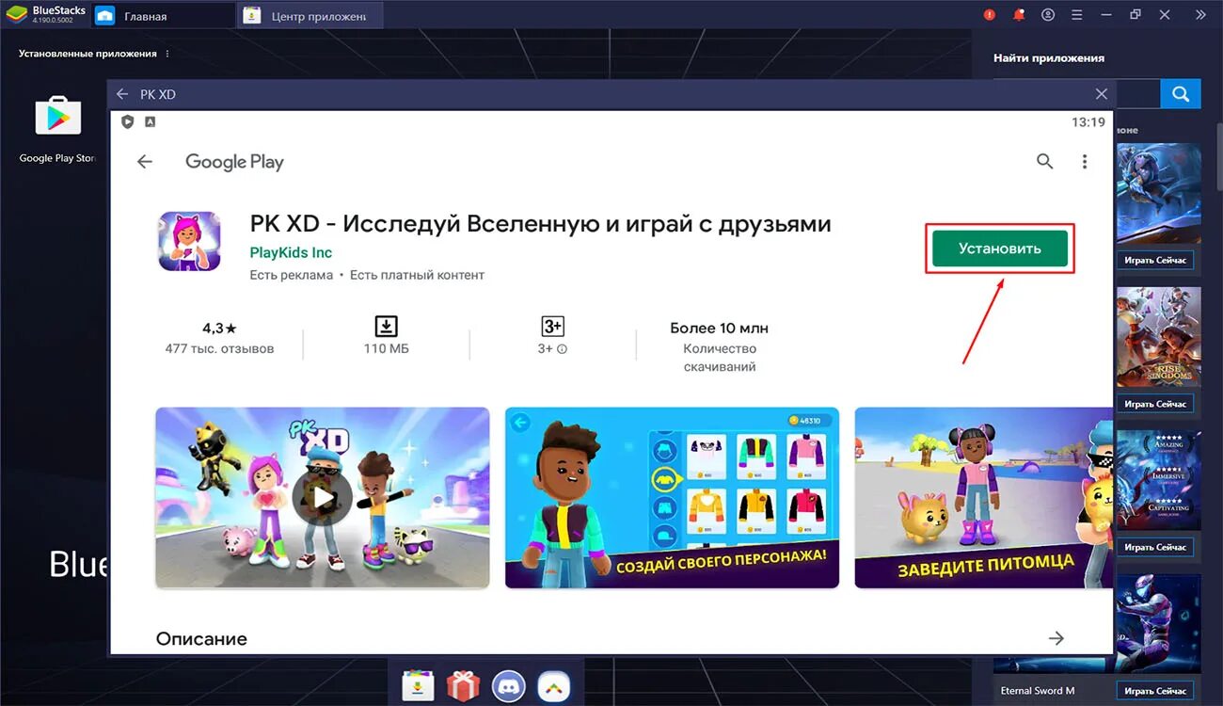Open Google Play three-dot overflow menu
Image resolution: width=1223 pixels, height=706 pixels.
1085,162
